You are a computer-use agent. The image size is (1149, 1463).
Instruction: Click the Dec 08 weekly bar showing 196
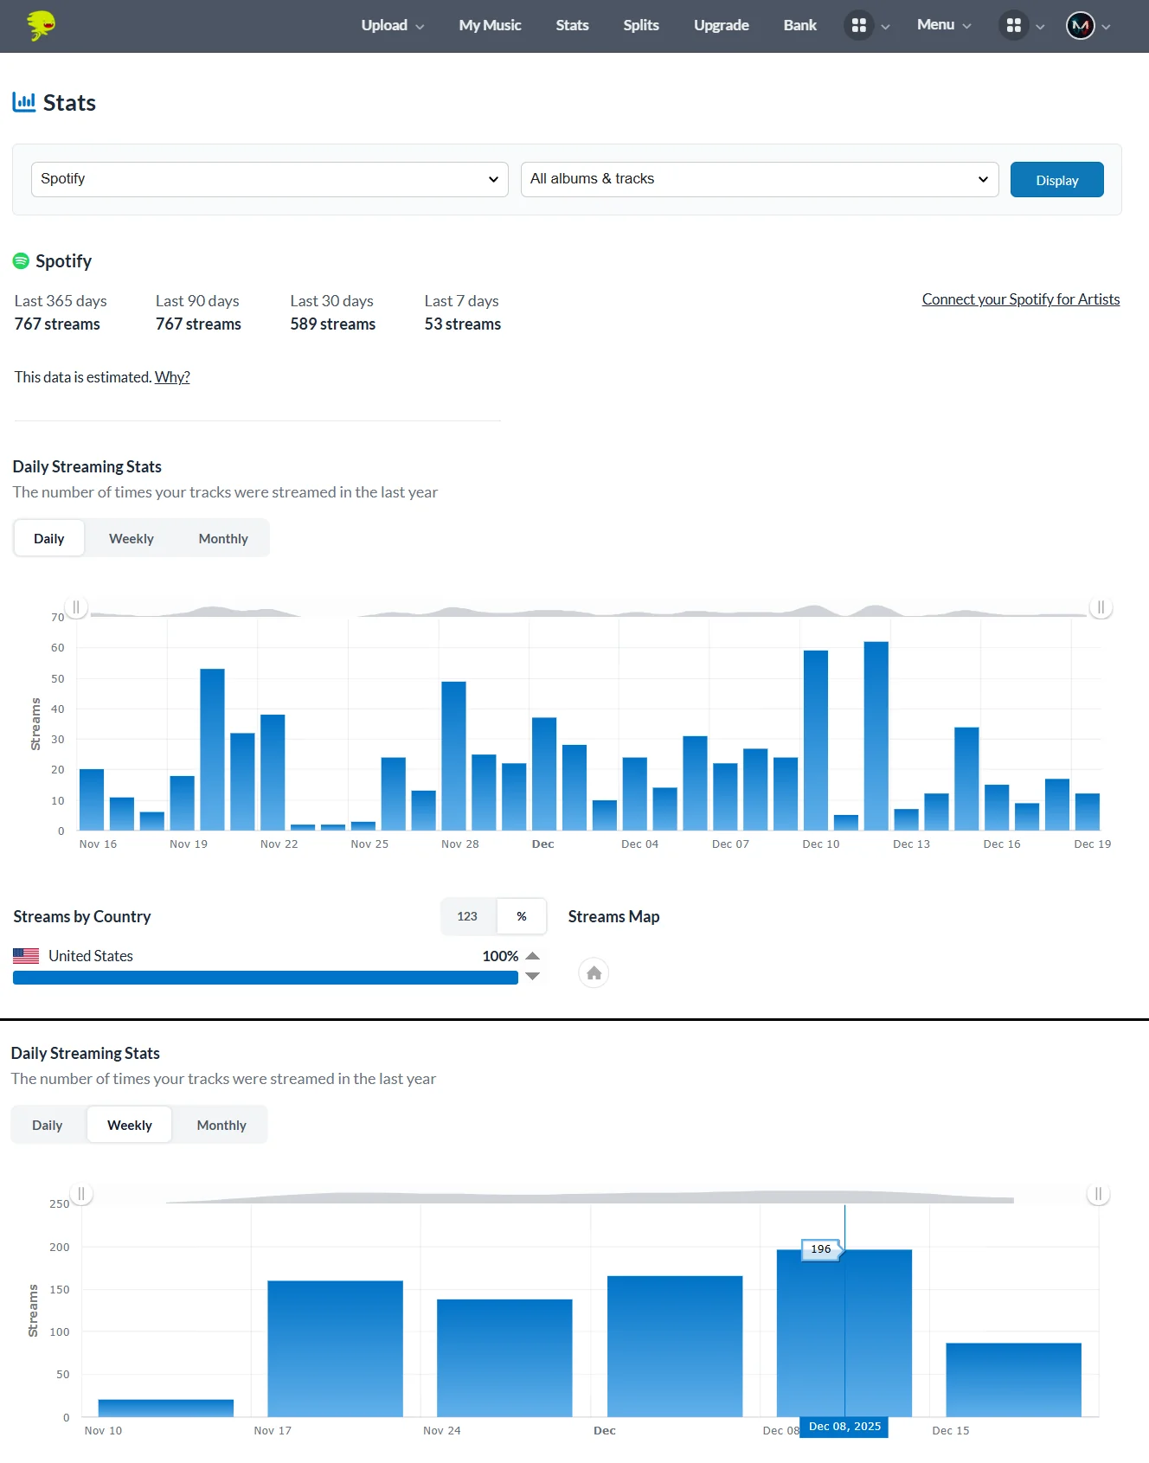[844, 1332]
